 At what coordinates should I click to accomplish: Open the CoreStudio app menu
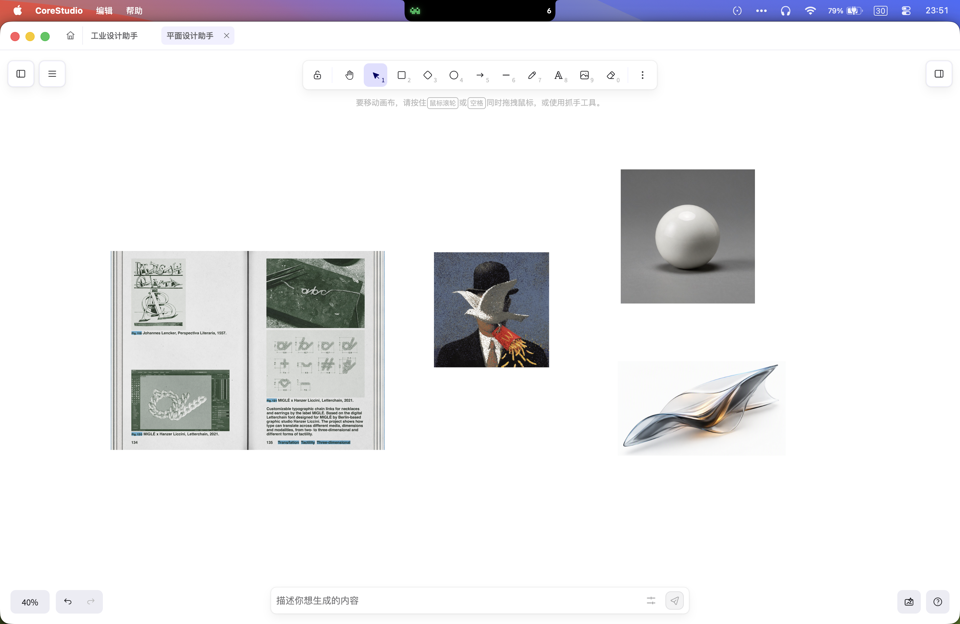coord(59,10)
